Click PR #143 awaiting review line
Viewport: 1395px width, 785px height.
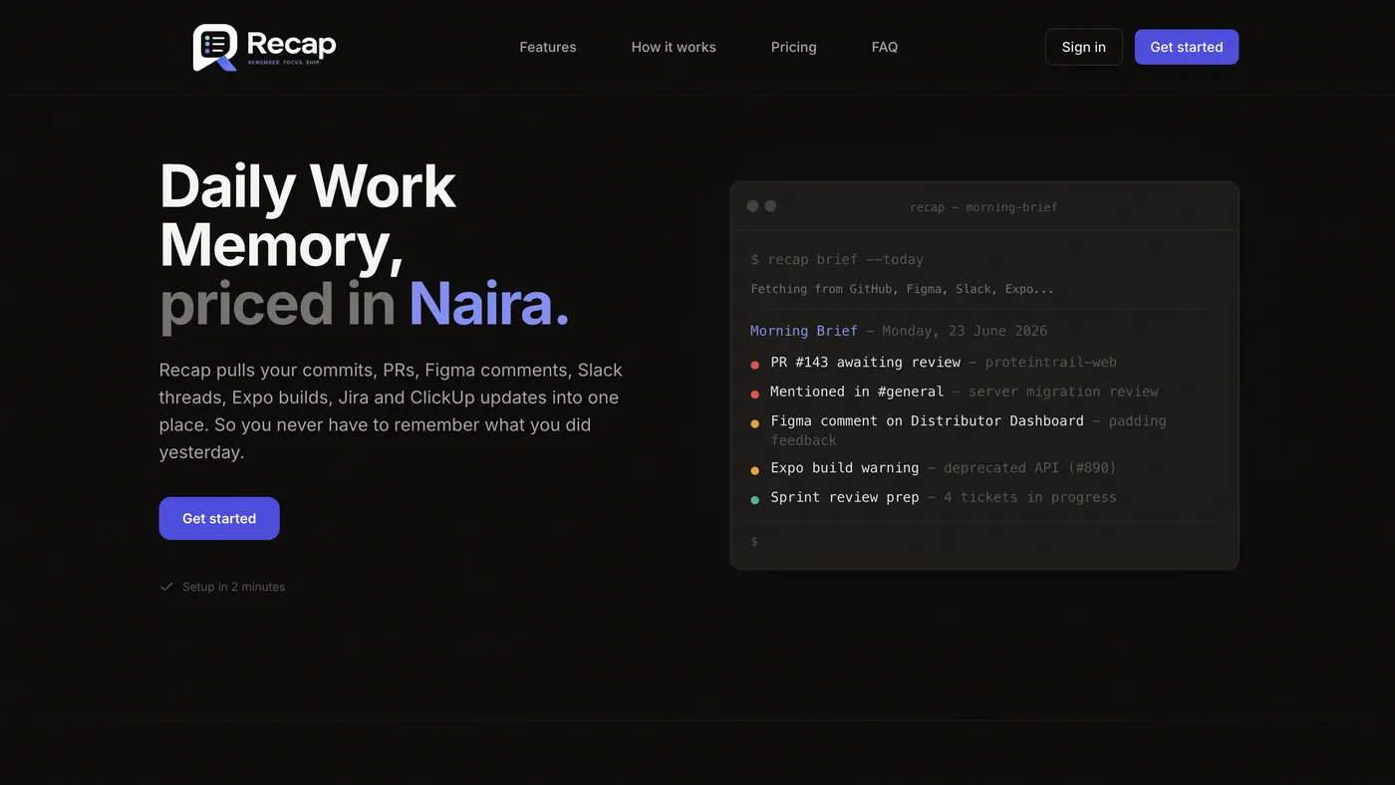(943, 362)
